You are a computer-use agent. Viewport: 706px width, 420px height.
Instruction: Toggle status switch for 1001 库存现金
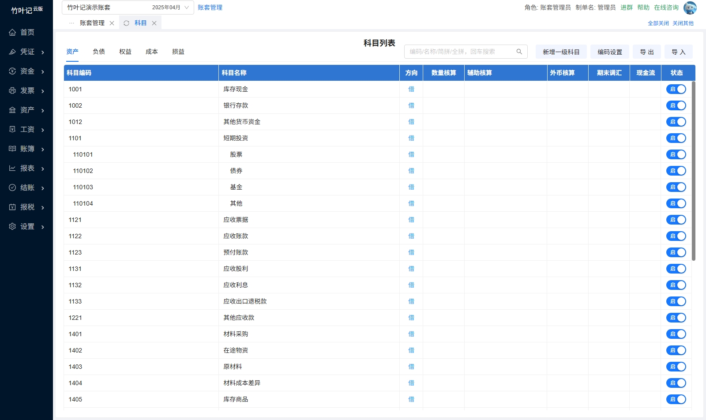click(x=676, y=89)
